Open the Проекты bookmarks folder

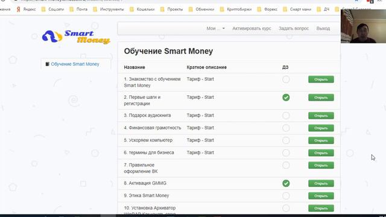tap(171, 10)
